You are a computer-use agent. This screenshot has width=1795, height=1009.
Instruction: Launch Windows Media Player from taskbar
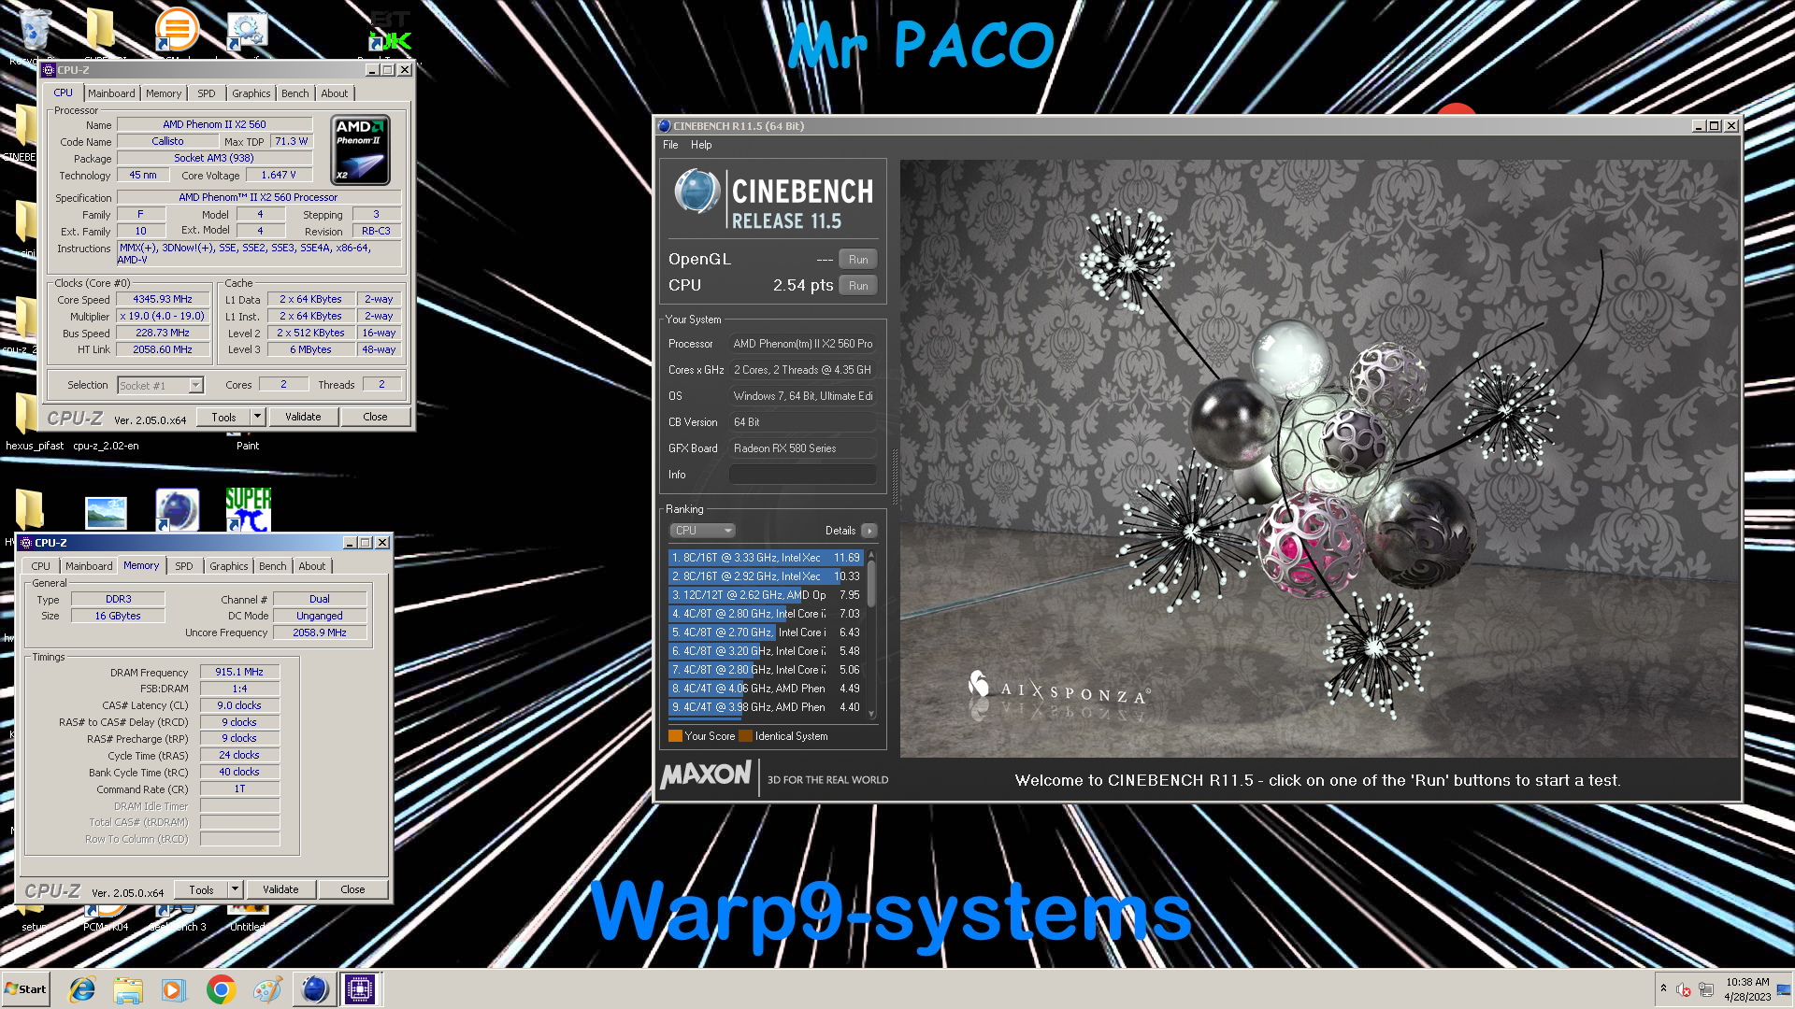(173, 989)
